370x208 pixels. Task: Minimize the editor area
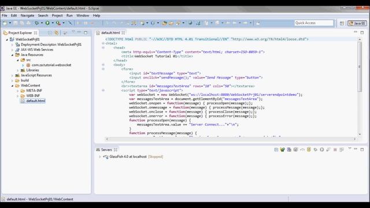pos(356,32)
